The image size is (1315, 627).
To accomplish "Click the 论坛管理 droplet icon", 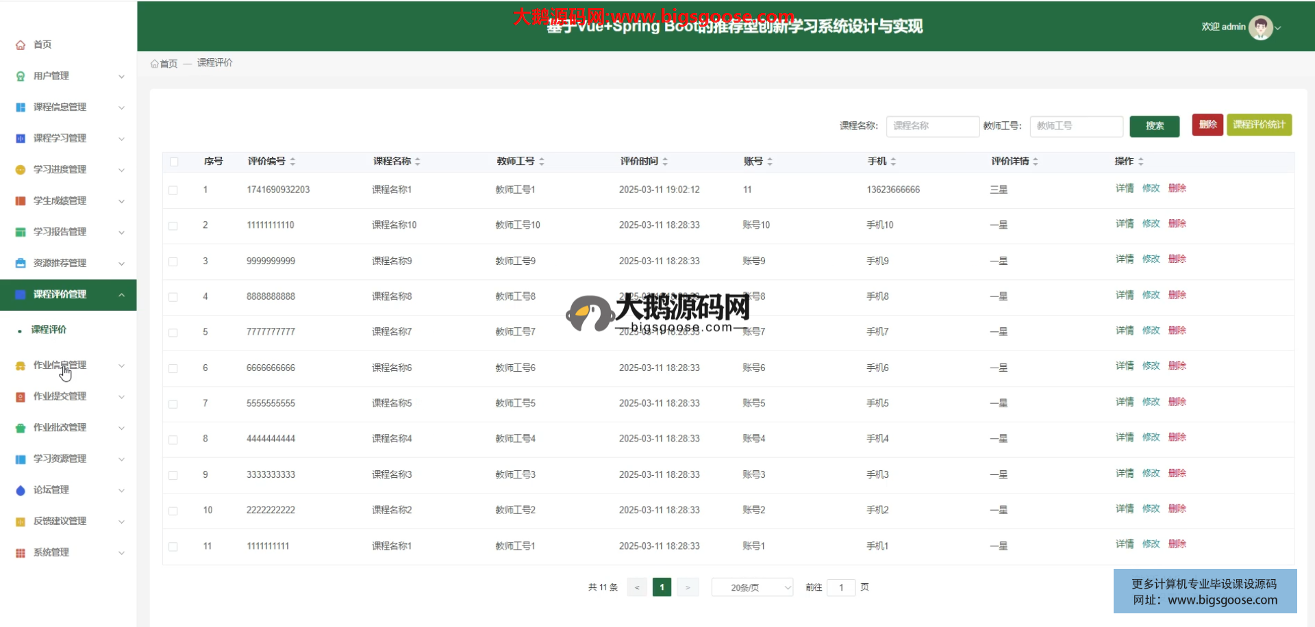I will pyautogui.click(x=21, y=490).
